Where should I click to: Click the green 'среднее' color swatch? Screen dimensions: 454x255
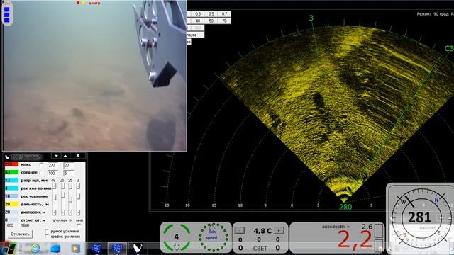click(x=11, y=172)
